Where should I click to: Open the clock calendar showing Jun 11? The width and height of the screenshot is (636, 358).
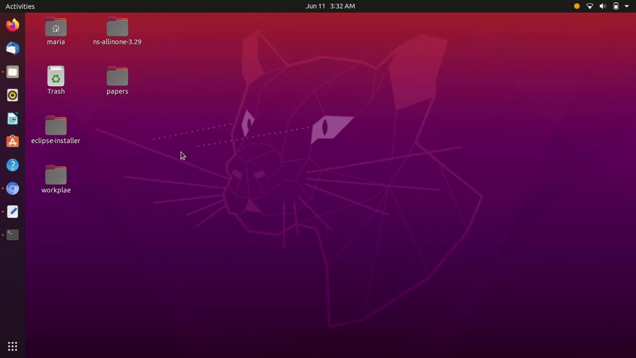pos(330,6)
